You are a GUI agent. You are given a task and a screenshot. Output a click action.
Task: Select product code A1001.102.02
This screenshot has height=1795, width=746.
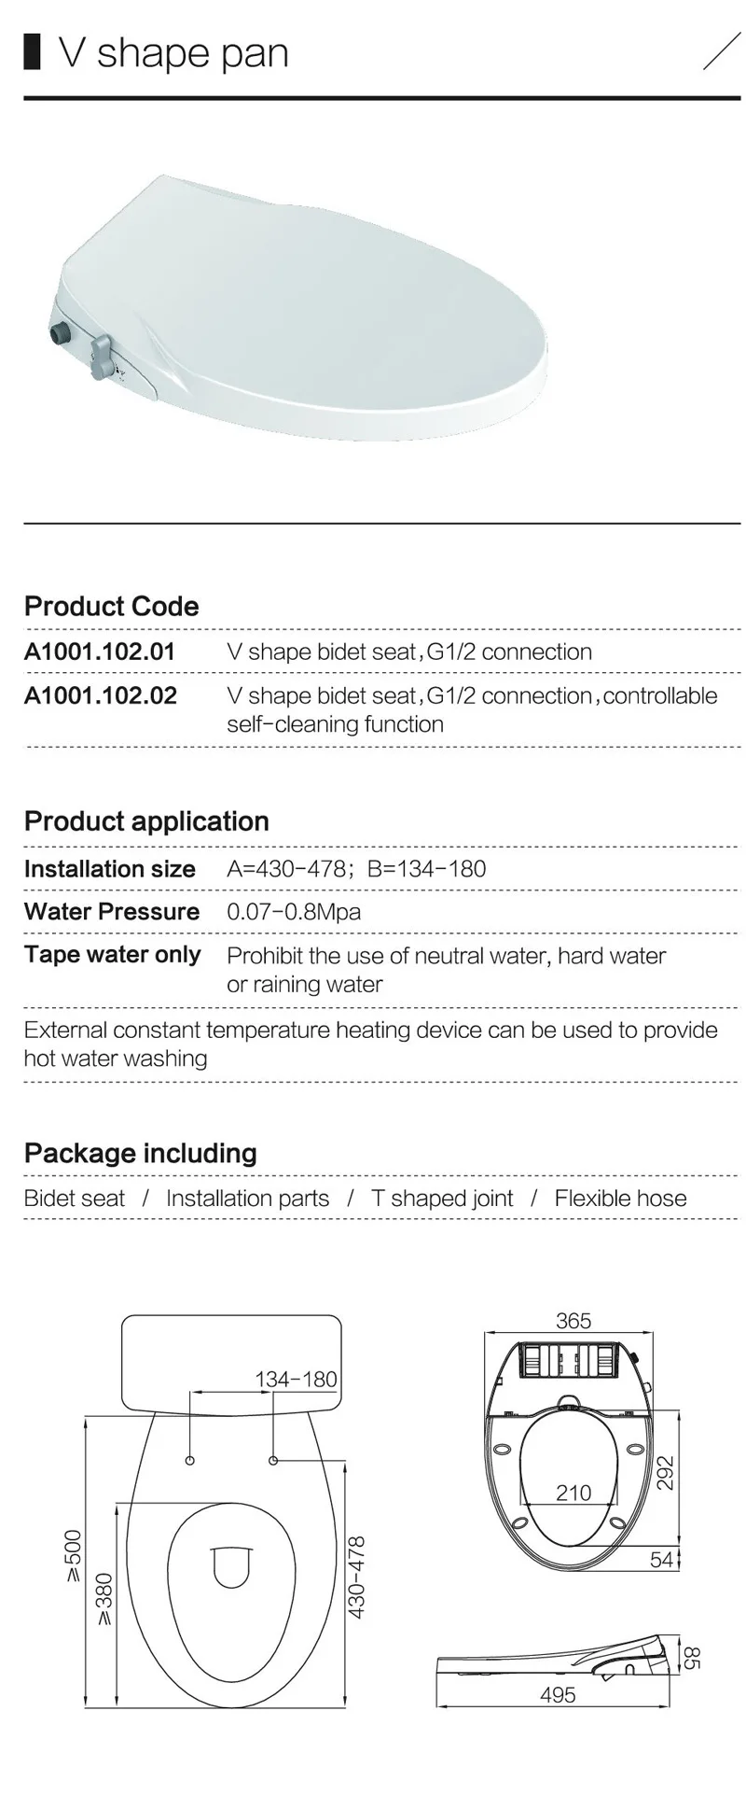(x=100, y=695)
